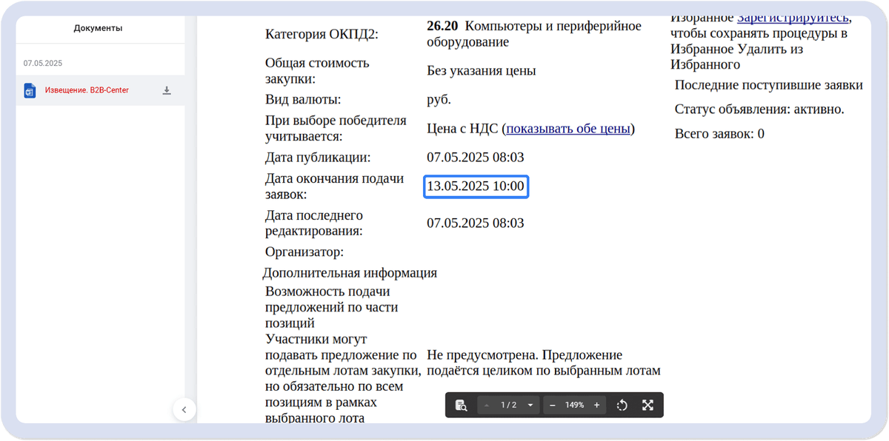This screenshot has width=889, height=441.
Task: Download the Извещение. B2B-Center file
Action: pyautogui.click(x=167, y=90)
